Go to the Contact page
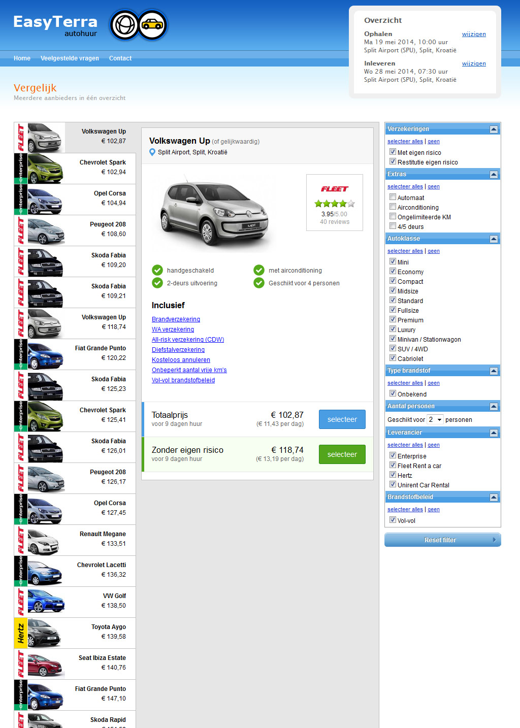Viewport: 520px width, 728px height. 120,58
